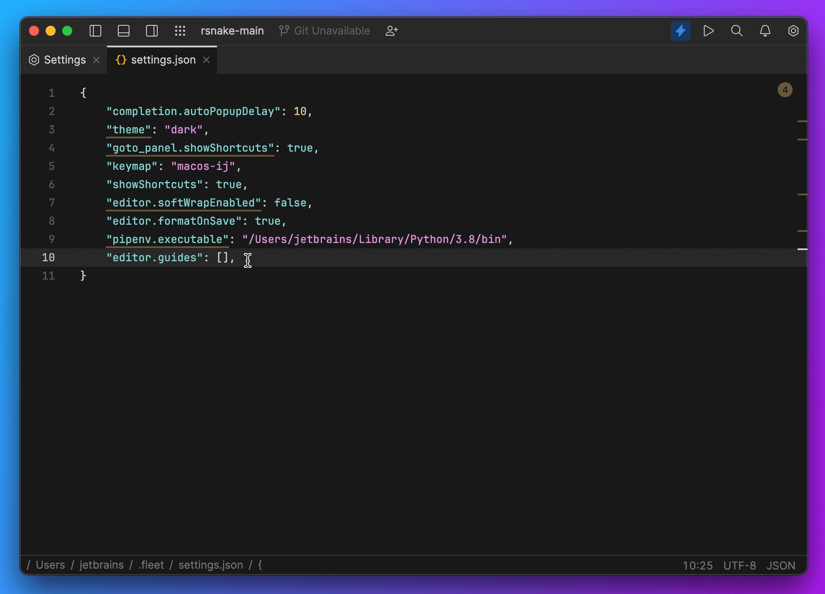Click the JSON braces icon on settings.json tab
The image size is (825, 594).
click(x=121, y=60)
